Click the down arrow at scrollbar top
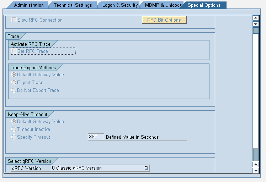The image size is (266, 182). coord(255,24)
